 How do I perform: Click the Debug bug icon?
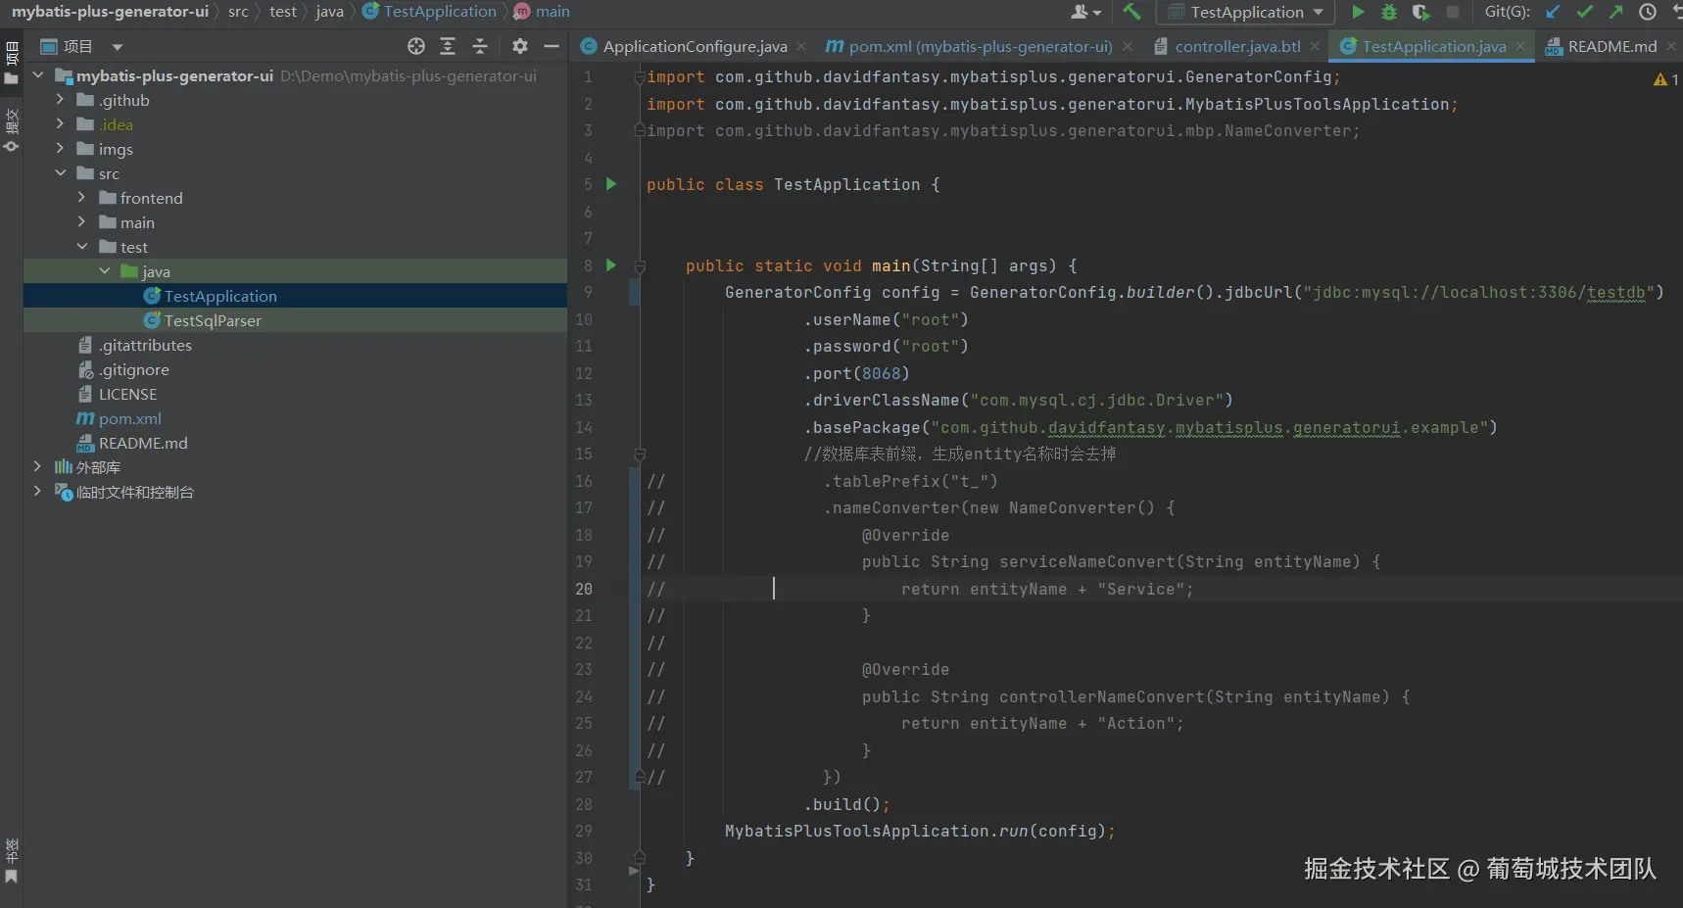[x=1389, y=12]
